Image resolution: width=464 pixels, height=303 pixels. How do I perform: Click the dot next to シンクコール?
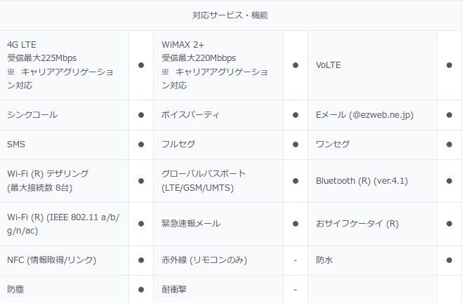[x=141, y=115]
